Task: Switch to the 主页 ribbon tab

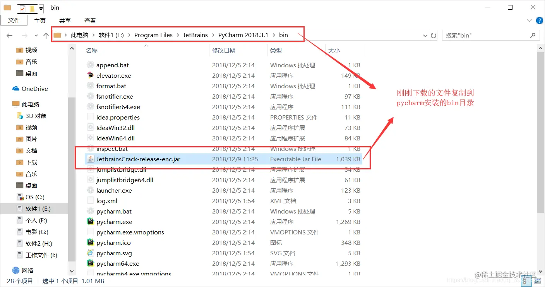Action: pos(40,20)
